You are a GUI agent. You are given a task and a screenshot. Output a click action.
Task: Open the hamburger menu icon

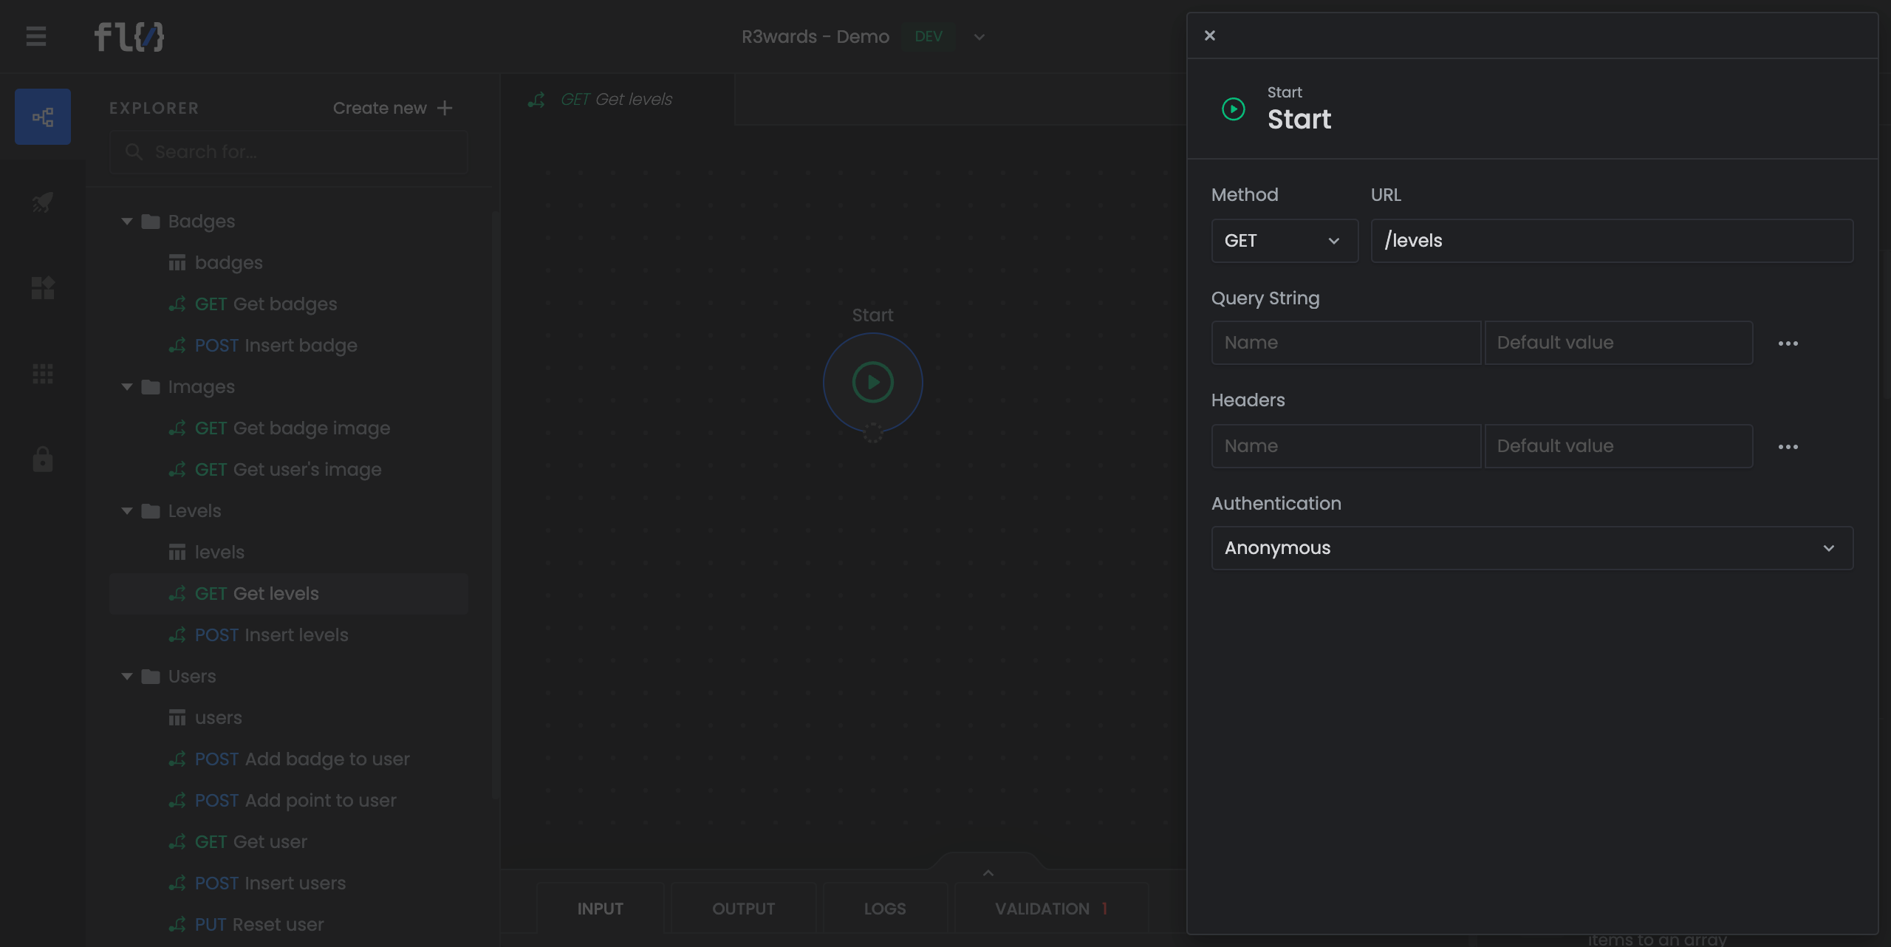[x=35, y=36]
